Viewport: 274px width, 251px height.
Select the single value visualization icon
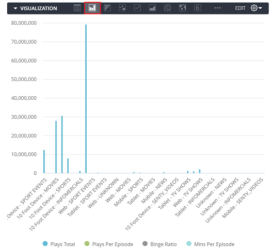198,8
